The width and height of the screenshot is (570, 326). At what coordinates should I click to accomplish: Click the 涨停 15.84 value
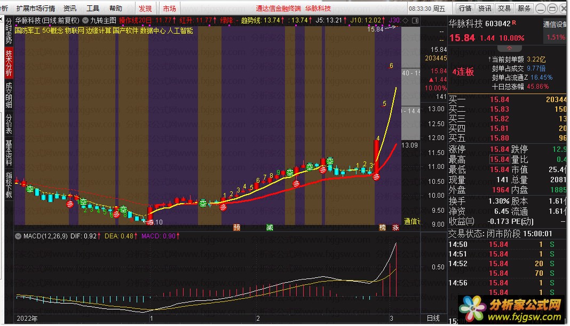499,149
